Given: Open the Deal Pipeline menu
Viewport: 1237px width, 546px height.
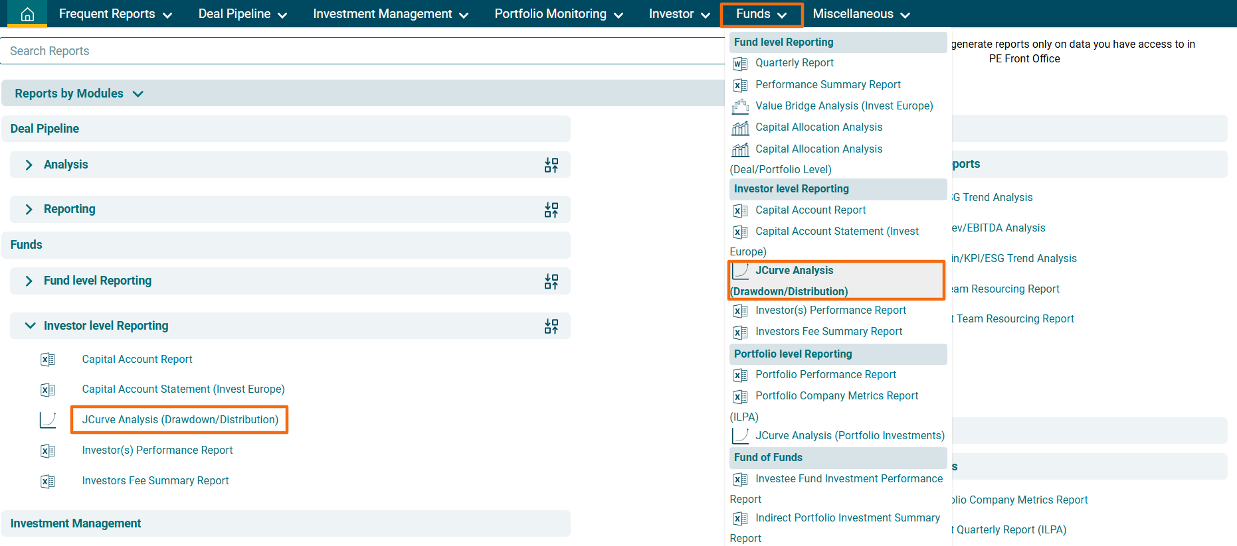Looking at the screenshot, I should 242,14.
